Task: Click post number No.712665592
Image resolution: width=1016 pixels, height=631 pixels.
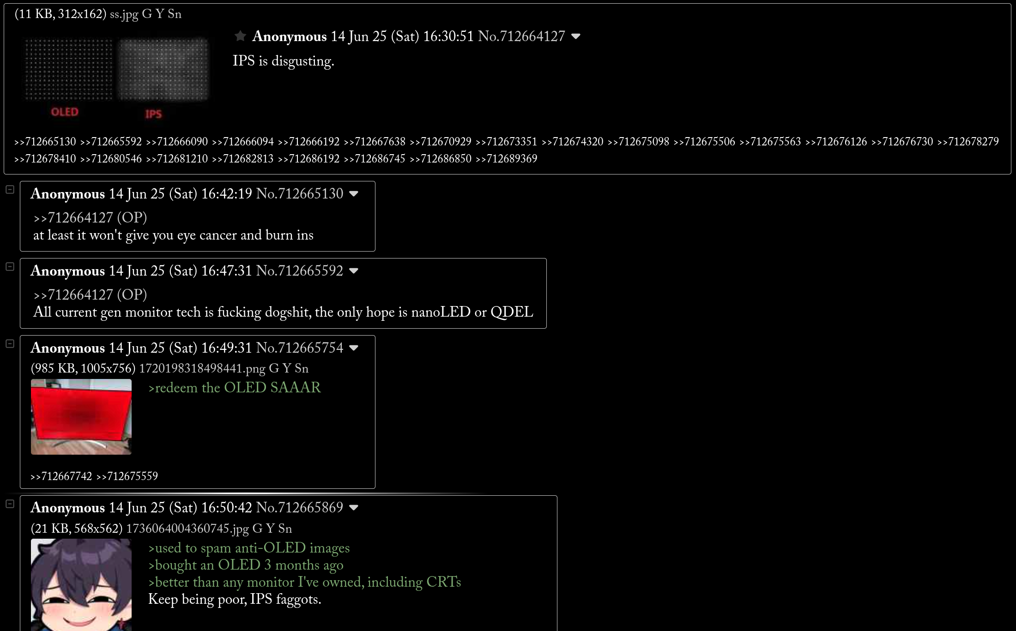Action: tap(300, 270)
